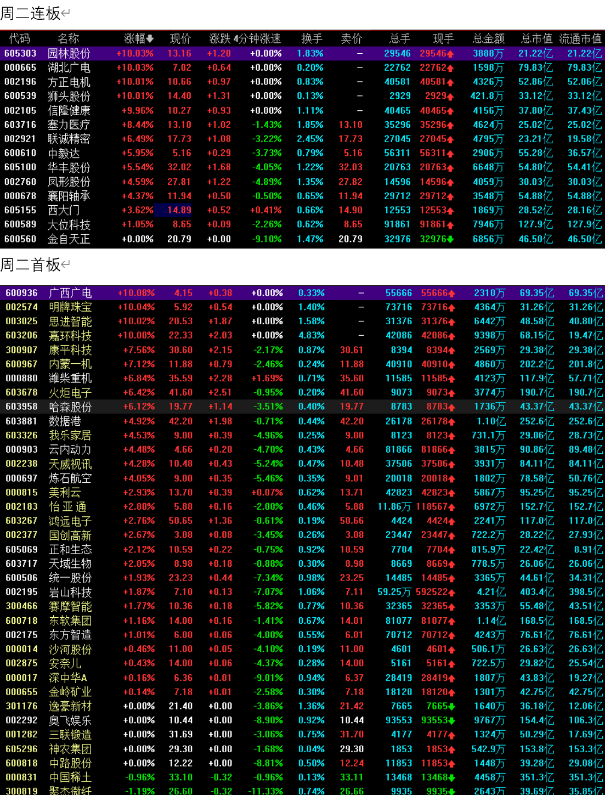
Task: Sort by the 换手 column header
Action: click(x=312, y=38)
